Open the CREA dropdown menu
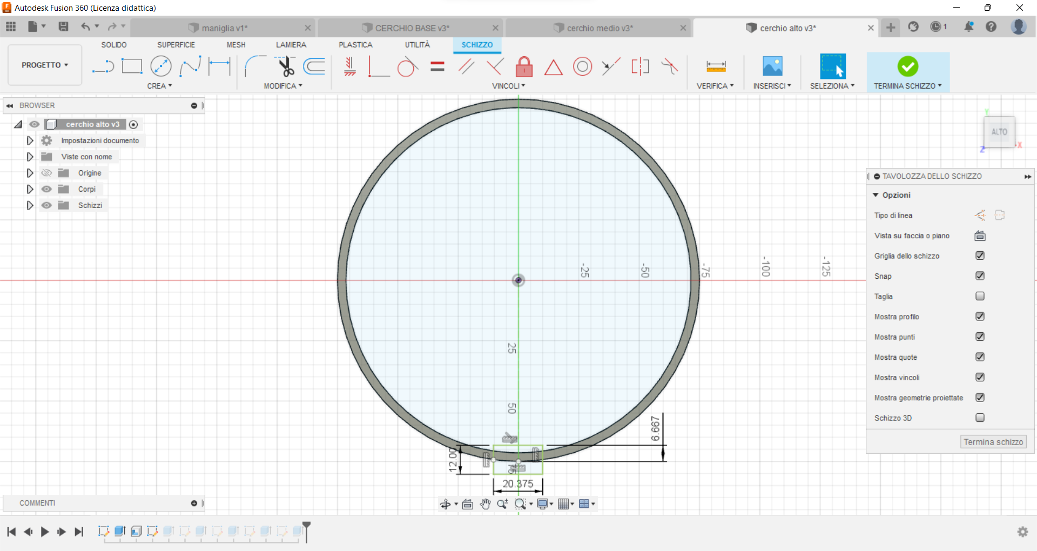The height and width of the screenshot is (551, 1037). point(160,85)
